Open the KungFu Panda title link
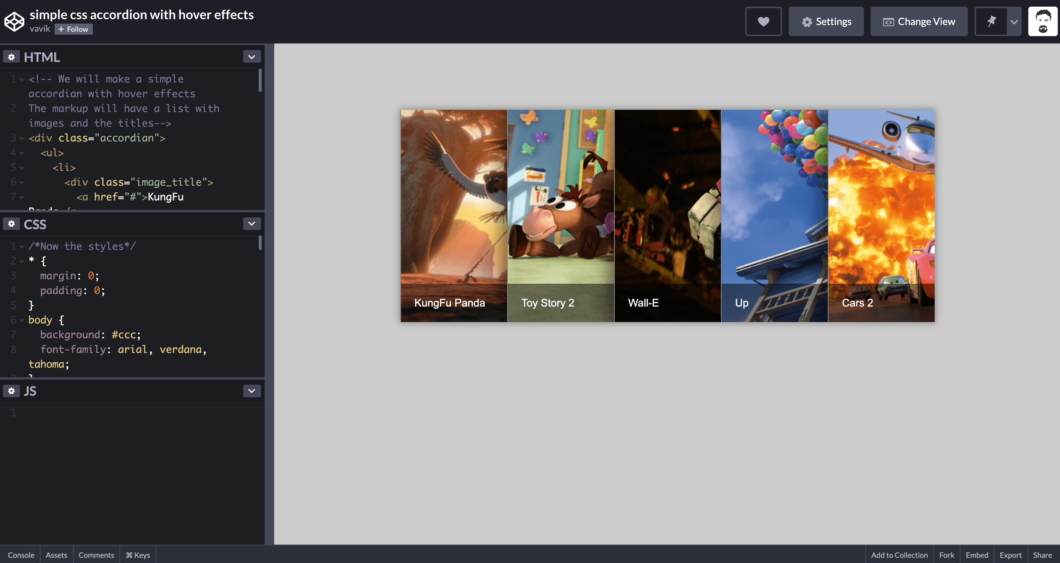1060x563 pixels. (x=449, y=303)
